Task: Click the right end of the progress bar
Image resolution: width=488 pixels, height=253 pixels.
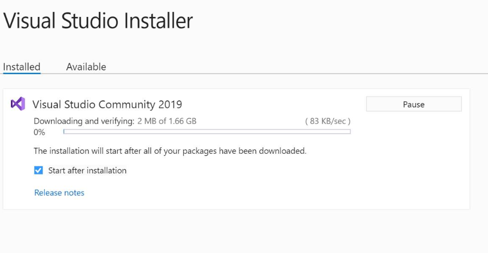Action: click(x=350, y=131)
